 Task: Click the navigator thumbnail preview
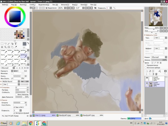(156, 16)
